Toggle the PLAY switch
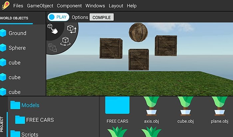This screenshot has height=137, width=233. (58, 17)
